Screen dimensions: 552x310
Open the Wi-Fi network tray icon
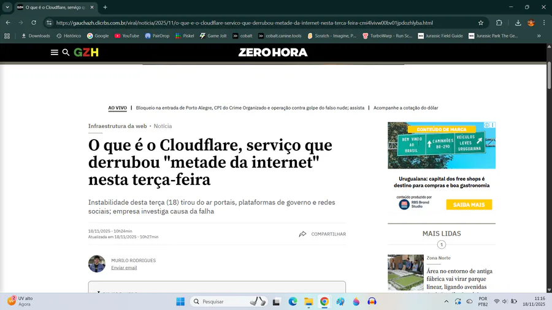pyautogui.click(x=496, y=301)
